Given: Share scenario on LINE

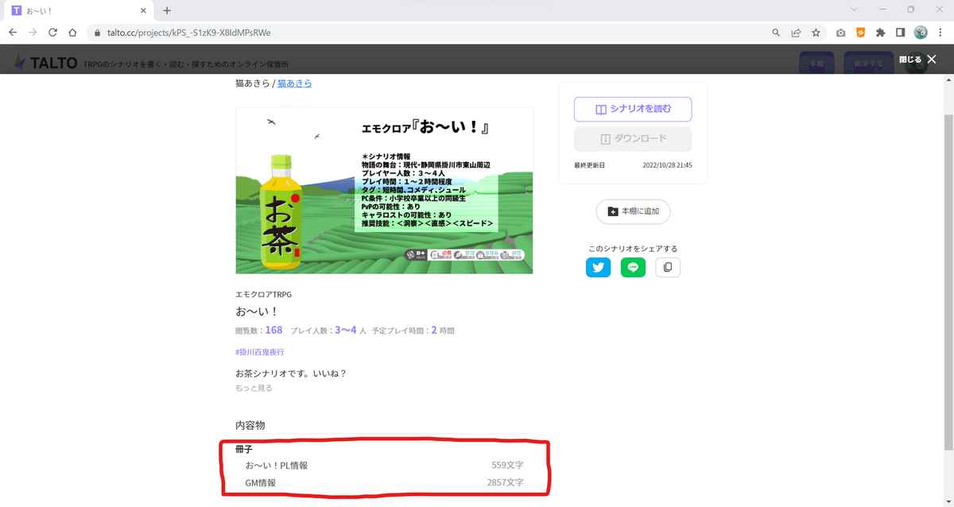Looking at the screenshot, I should 633,268.
